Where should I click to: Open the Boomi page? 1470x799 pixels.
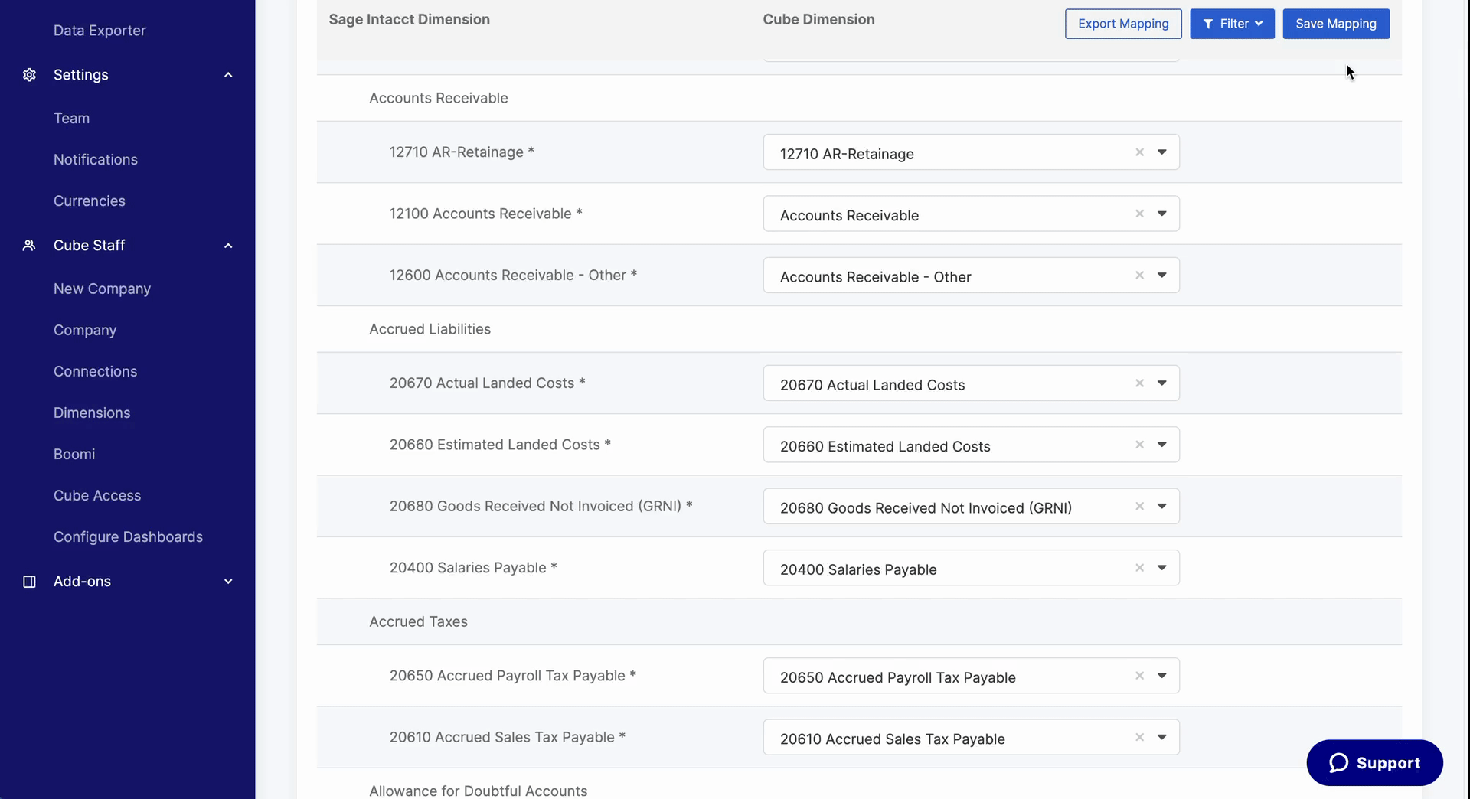click(74, 455)
